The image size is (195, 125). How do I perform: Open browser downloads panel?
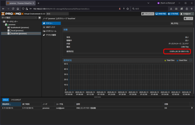tap(171, 9)
